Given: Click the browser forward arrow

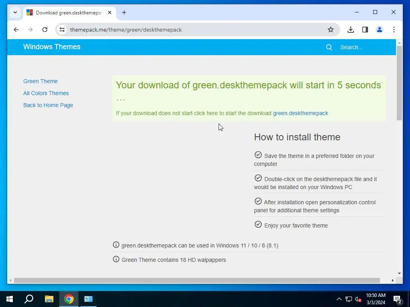Looking at the screenshot, I should coord(30,30).
